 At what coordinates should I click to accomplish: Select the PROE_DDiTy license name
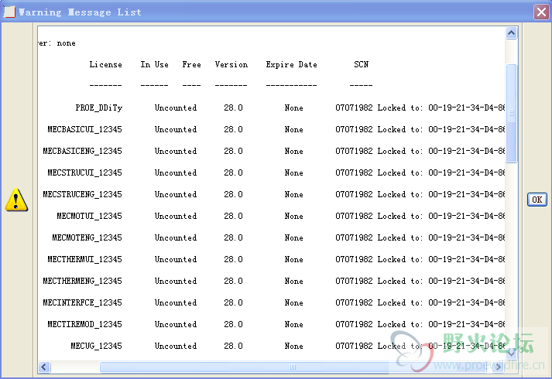99,108
